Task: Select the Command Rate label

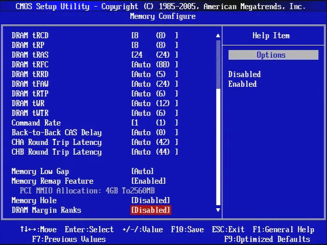Action: click(36, 122)
